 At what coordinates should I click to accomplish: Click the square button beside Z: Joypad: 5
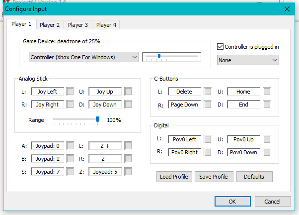[x=128, y=172]
